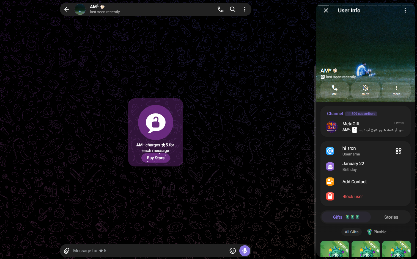The width and height of the screenshot is (417, 259).
Task: Click the chat header profile avatar
Action: [x=80, y=9]
